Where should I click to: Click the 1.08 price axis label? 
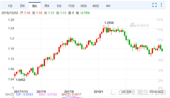tap(11, 69)
